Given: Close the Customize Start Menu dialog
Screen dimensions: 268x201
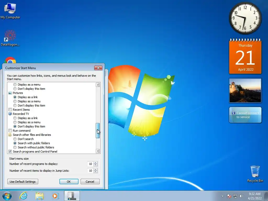Looking at the screenshot, I should 98,68.
